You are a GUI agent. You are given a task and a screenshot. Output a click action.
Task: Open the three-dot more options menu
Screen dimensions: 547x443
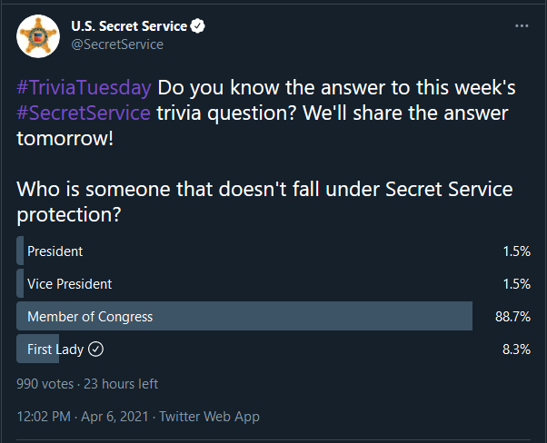coord(522,26)
